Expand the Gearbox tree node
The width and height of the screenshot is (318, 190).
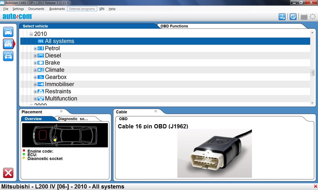coord(35,77)
